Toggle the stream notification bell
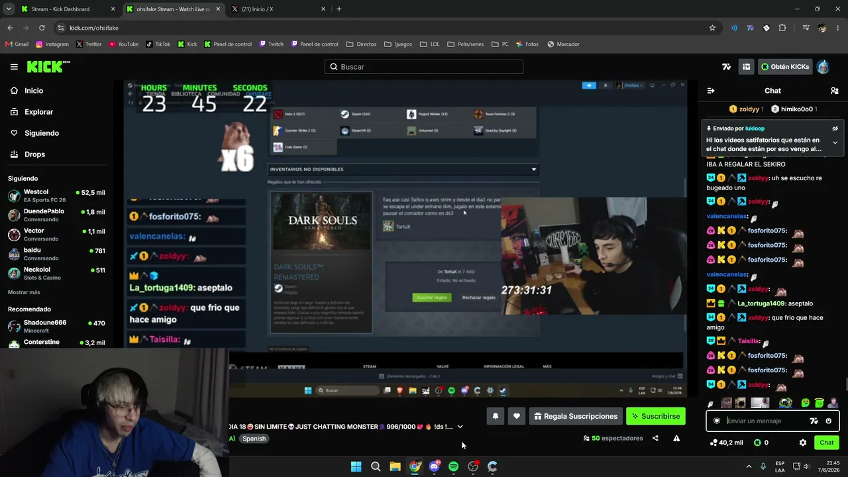This screenshot has height=477, width=848. click(495, 416)
